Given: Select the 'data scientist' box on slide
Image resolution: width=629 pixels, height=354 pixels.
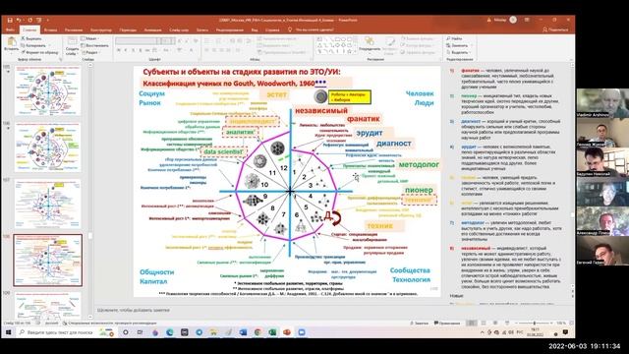Looking at the screenshot, I should point(223,152).
